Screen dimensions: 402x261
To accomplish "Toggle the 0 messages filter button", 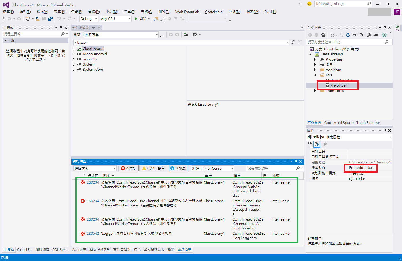I will (179, 168).
